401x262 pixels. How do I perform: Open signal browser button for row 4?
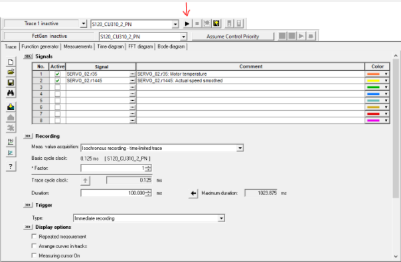[132, 94]
